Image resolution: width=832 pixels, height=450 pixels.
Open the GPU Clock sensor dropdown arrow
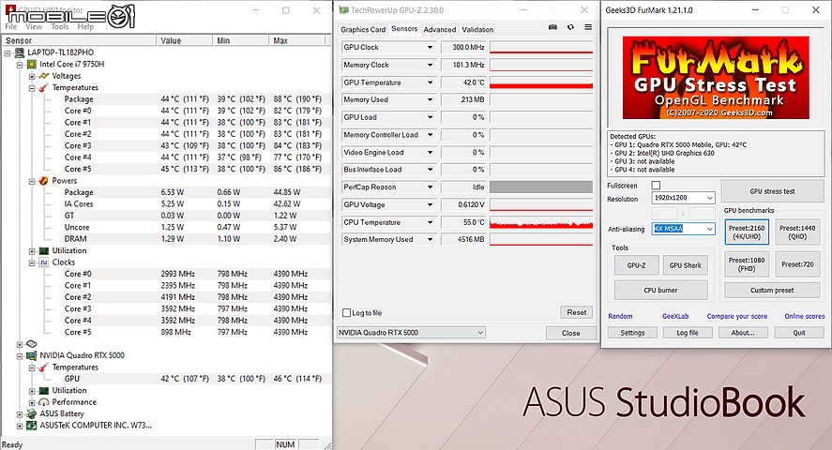tap(430, 47)
